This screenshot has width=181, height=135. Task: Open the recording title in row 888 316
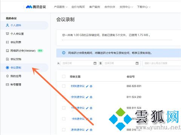point(78,130)
